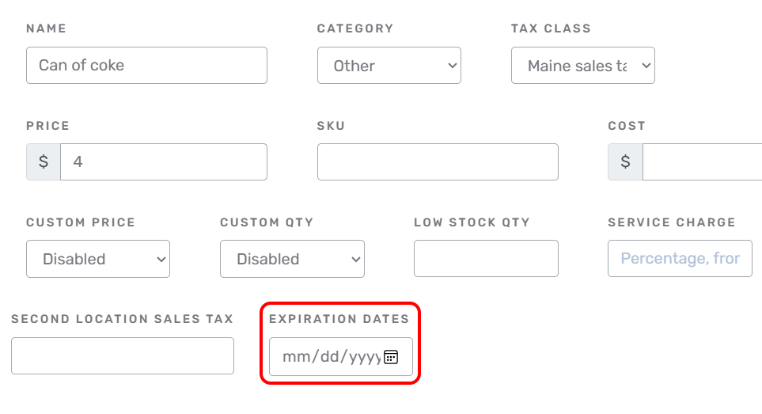Click the chevron arrow on Custom Qty select

click(x=356, y=260)
